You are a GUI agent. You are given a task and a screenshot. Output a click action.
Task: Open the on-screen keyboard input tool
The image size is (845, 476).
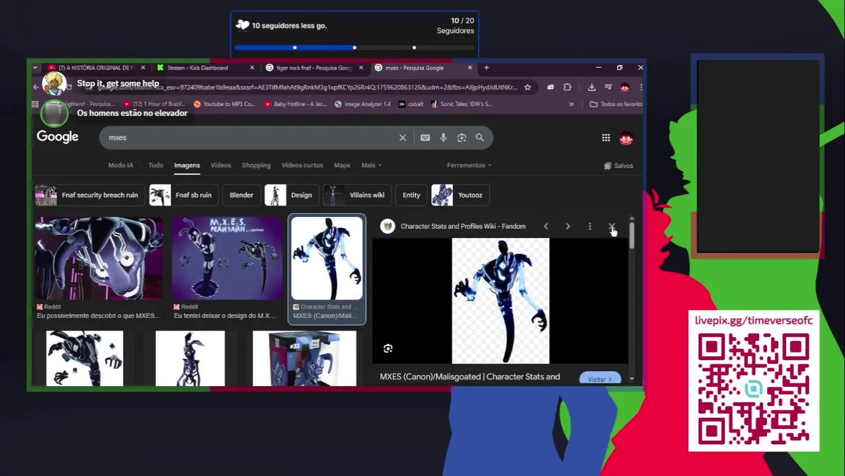425,138
